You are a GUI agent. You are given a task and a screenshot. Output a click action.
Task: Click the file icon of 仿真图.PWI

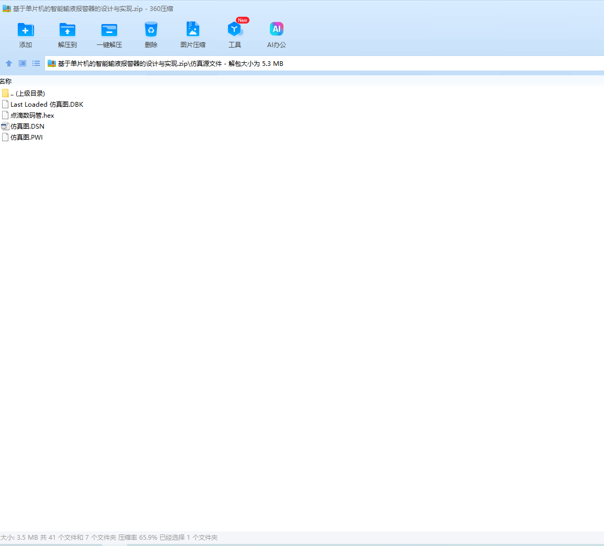[5, 137]
